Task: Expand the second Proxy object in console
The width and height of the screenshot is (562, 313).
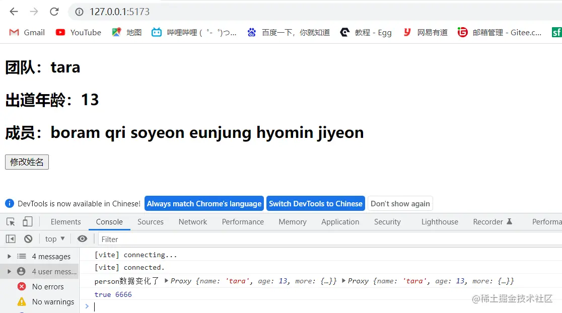Action: (x=343, y=281)
